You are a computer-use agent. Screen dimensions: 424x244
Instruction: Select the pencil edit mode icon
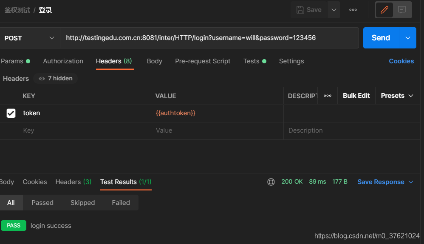384,10
